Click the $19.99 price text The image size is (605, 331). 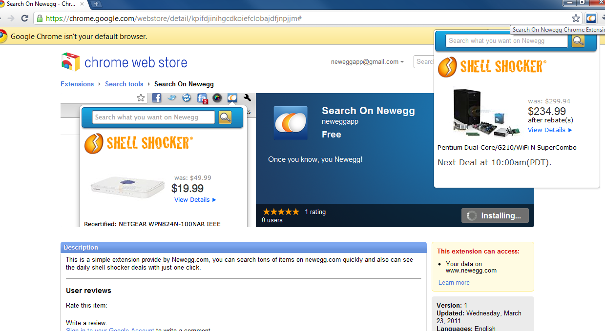coord(188,188)
